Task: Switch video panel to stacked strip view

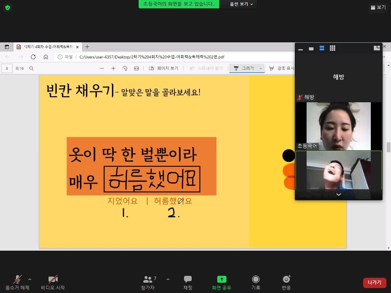Action: click(x=322, y=48)
